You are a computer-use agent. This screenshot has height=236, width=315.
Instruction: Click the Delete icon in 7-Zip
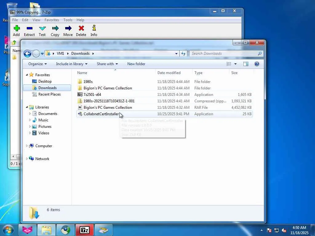(x=81, y=28)
